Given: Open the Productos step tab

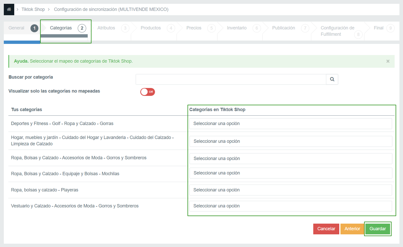Looking at the screenshot, I should click(x=151, y=28).
